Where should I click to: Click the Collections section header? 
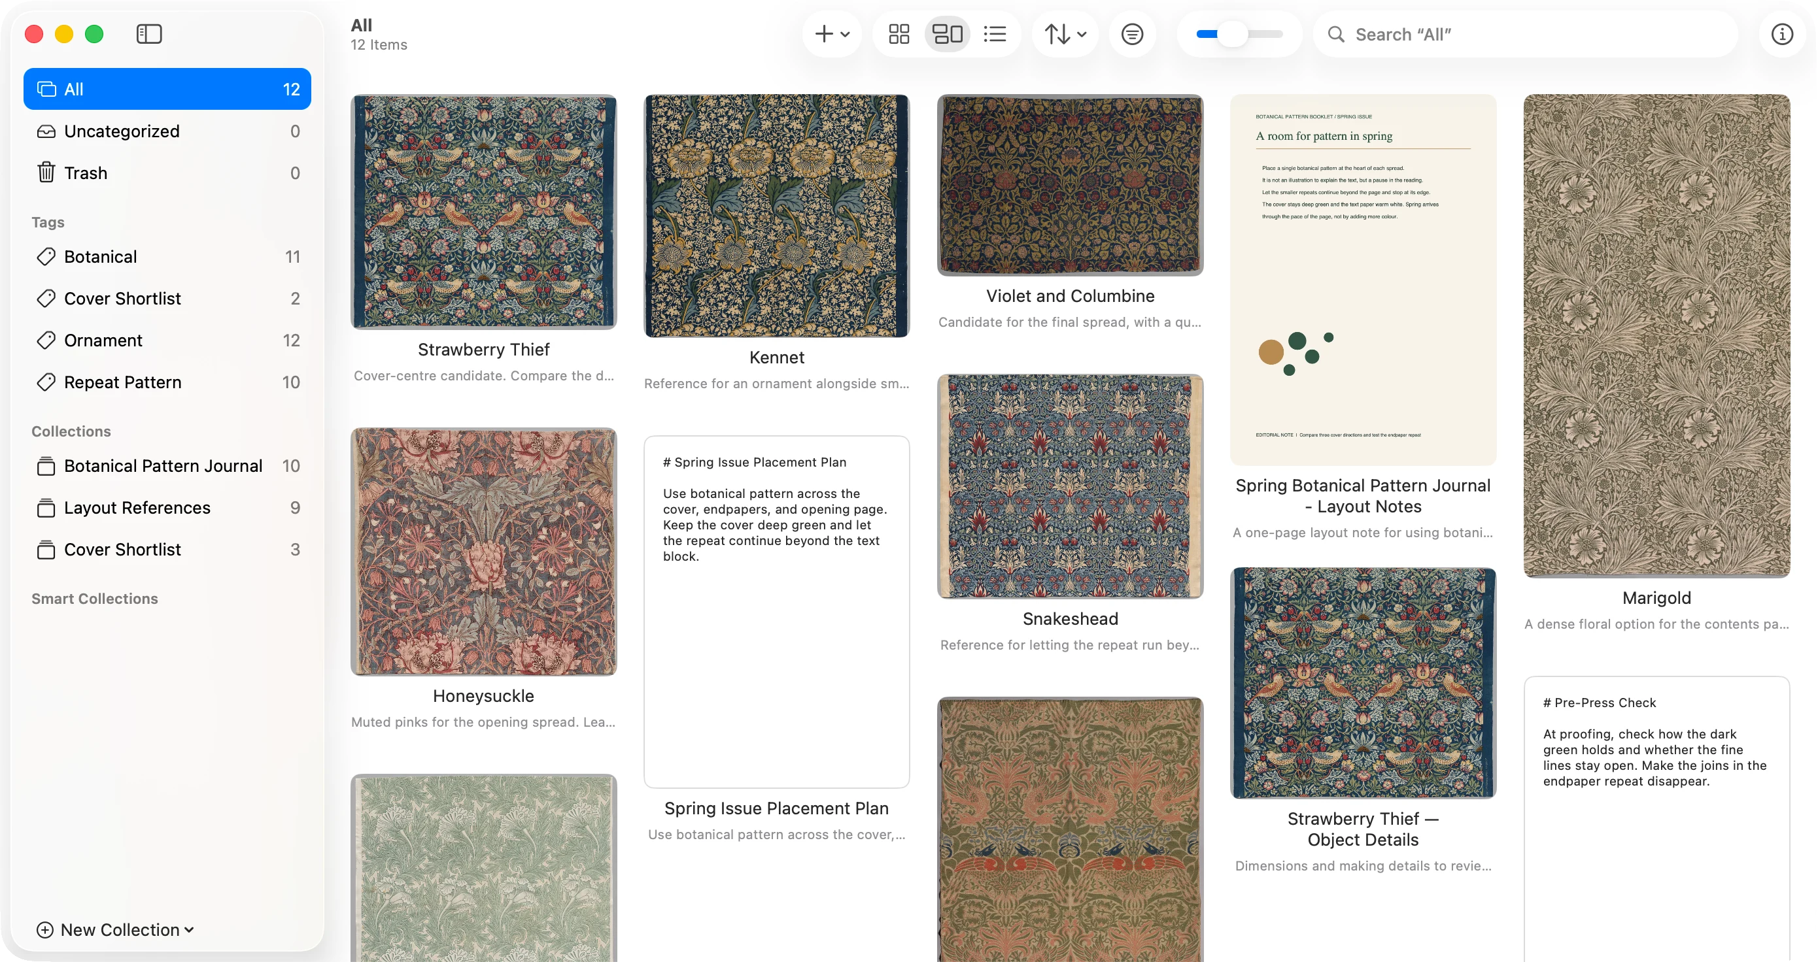(x=71, y=431)
